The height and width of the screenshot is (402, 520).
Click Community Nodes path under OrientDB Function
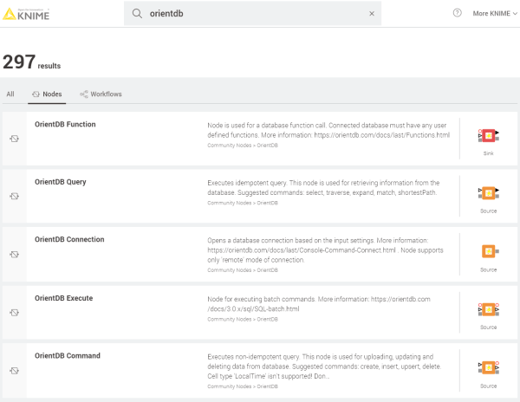click(243, 146)
